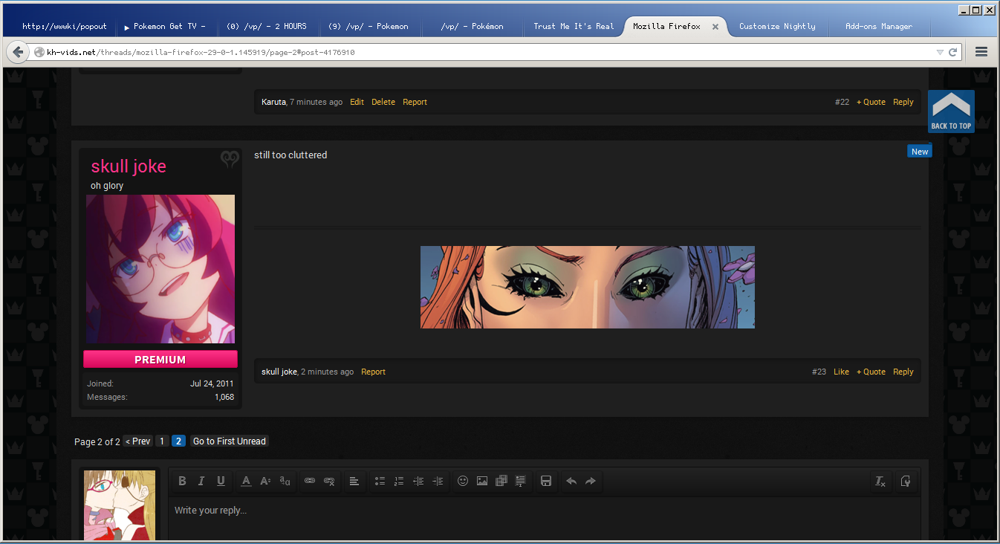This screenshot has height=544, width=1000.
Task: Open the font family option
Action: [285, 481]
